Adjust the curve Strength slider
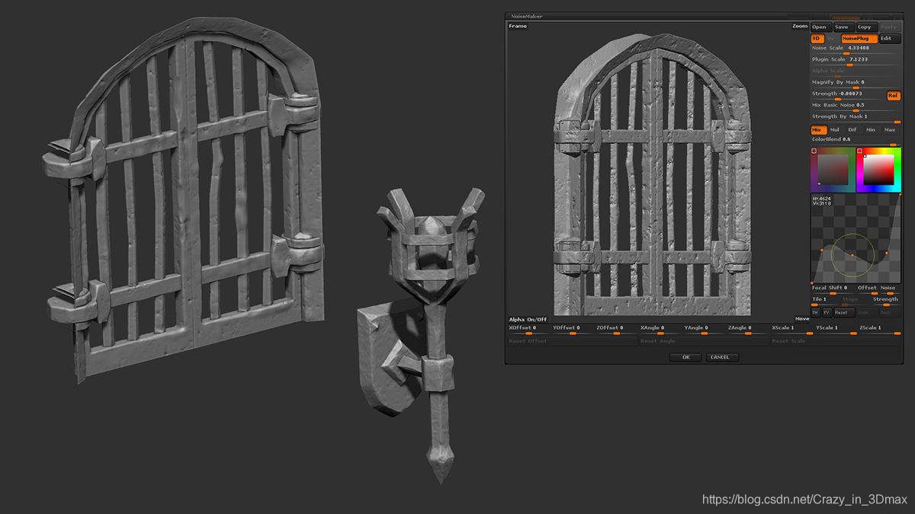The width and height of the screenshot is (915, 514). [x=886, y=302]
